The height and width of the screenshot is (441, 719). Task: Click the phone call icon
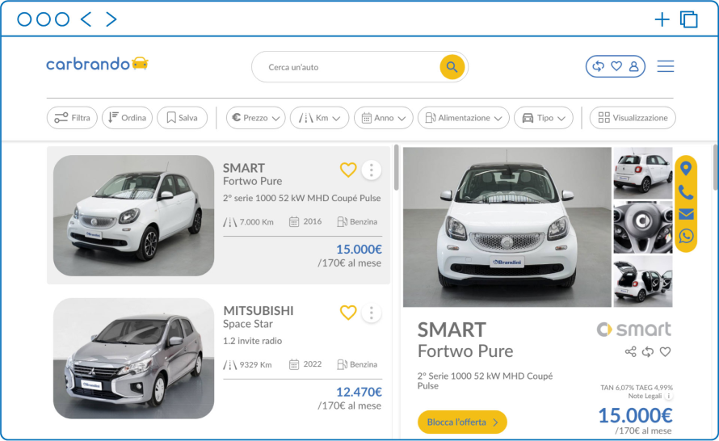(x=686, y=192)
